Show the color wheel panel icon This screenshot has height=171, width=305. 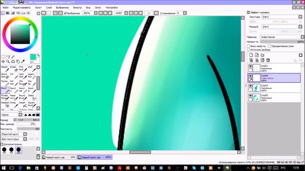pos(3,13)
